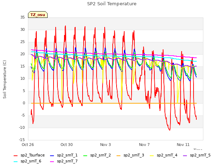Click the 20 y-axis tick label

pyautogui.click(x=22, y=54)
